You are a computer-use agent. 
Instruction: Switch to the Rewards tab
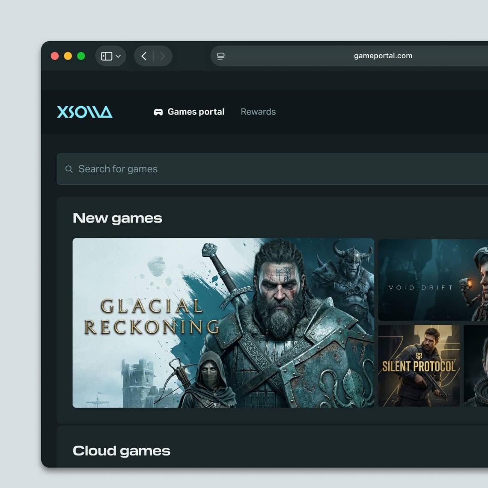click(258, 112)
